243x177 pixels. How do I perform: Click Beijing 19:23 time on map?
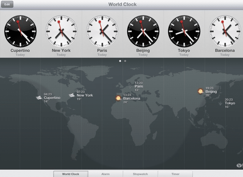pos(209,88)
